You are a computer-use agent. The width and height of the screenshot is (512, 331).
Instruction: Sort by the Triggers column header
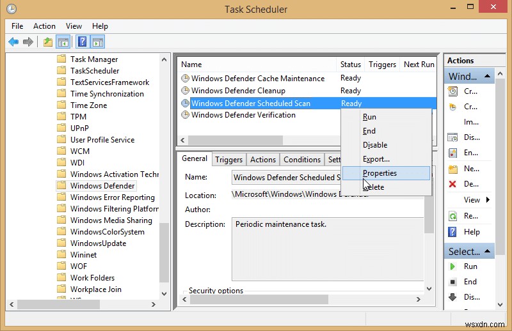(x=382, y=65)
